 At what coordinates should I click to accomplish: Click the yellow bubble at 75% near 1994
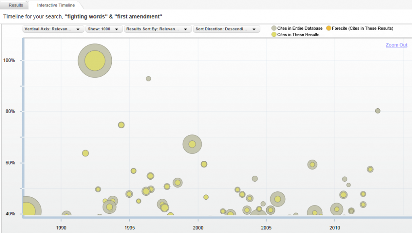(121, 125)
